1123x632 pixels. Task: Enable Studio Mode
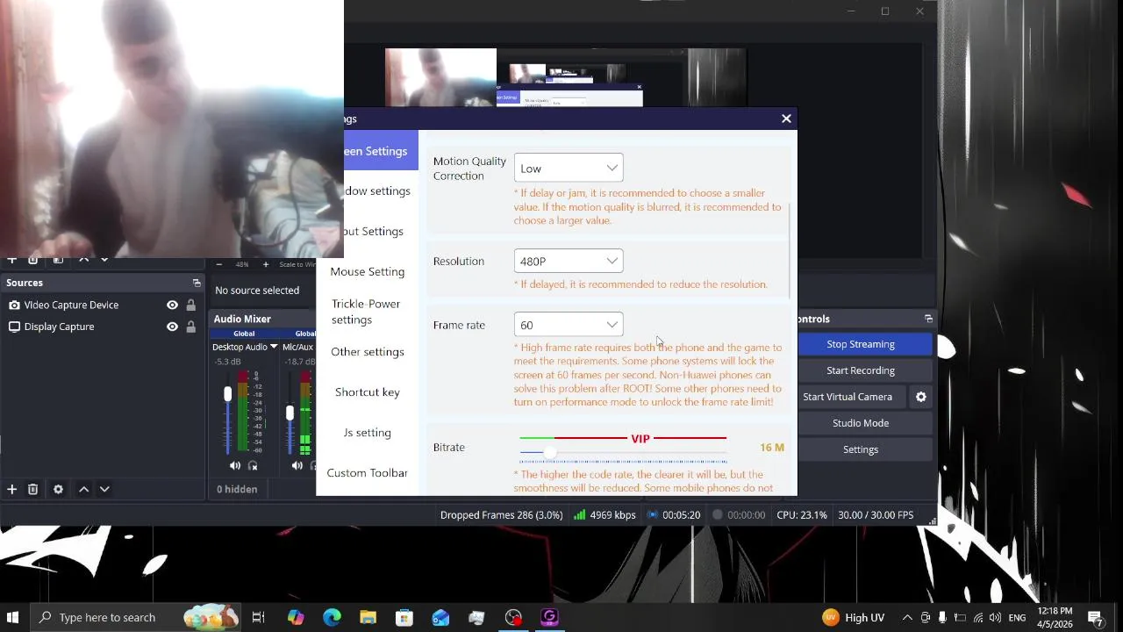pyautogui.click(x=861, y=423)
